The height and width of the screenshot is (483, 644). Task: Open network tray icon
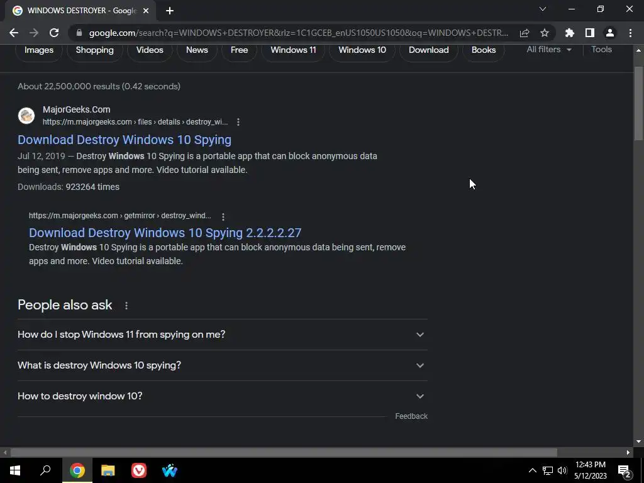[548, 470]
